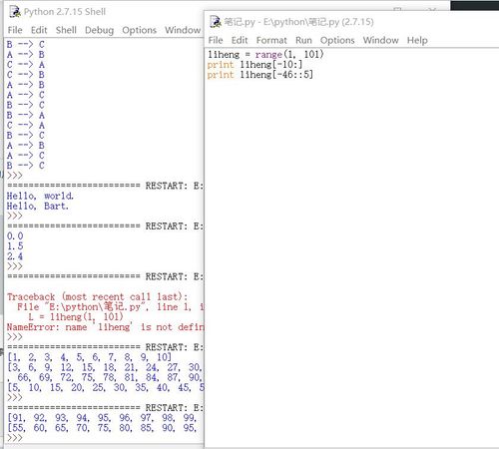
Task: Click 'Hello, Bart.' output in the shell
Action: tap(37, 206)
